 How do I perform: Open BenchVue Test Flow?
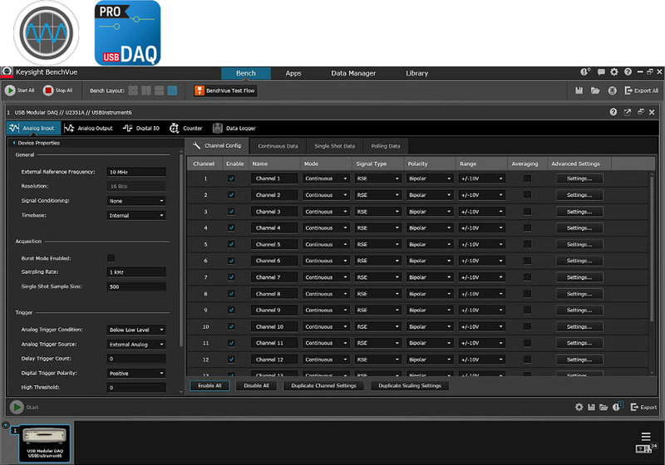pyautogui.click(x=225, y=91)
